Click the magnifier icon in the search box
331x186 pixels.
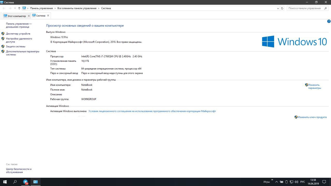coord(326,8)
